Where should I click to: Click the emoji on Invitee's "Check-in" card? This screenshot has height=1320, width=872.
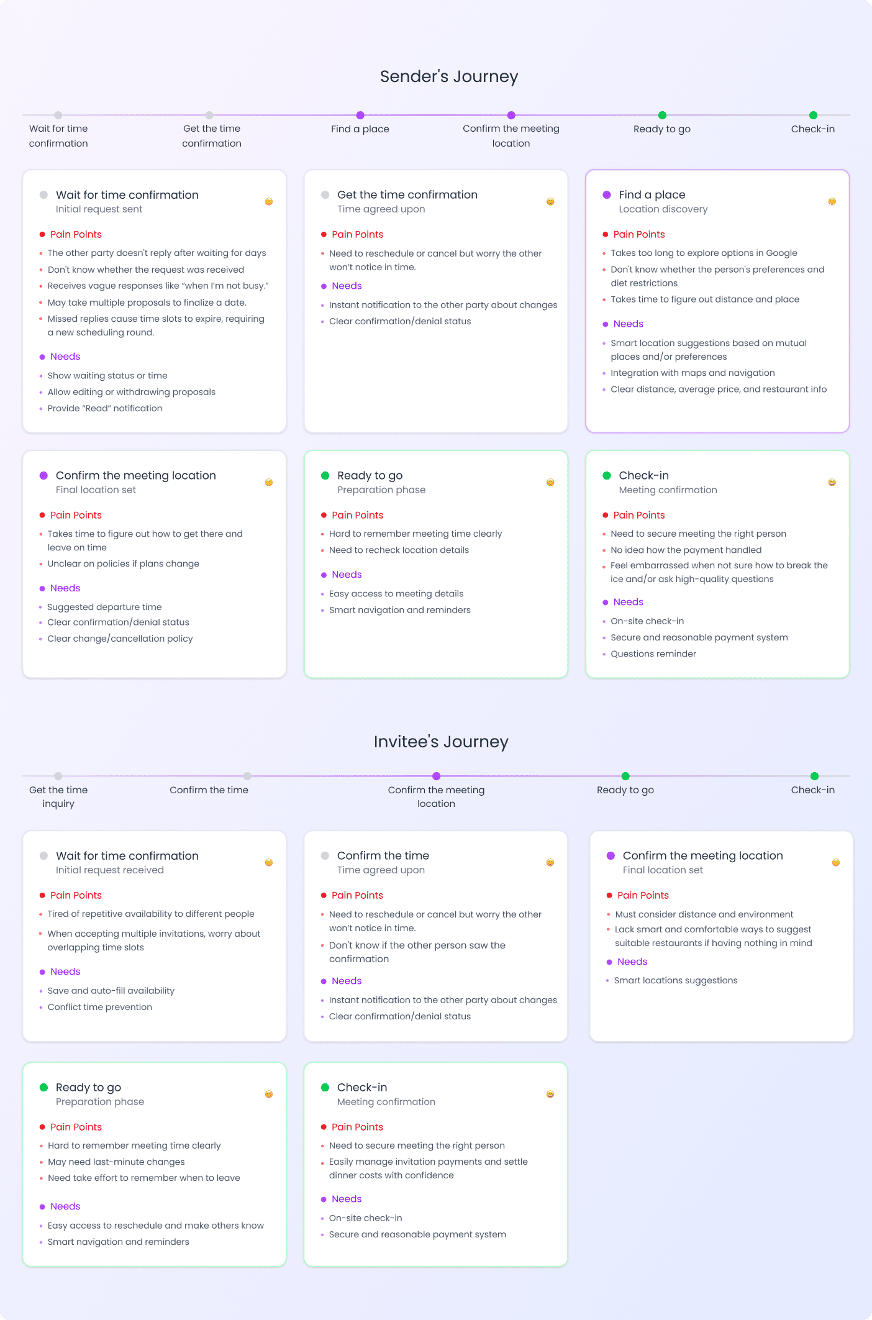[x=550, y=1094]
